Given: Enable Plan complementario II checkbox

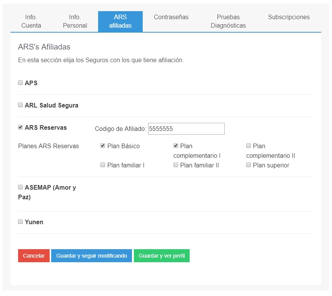Looking at the screenshot, I should (x=249, y=146).
